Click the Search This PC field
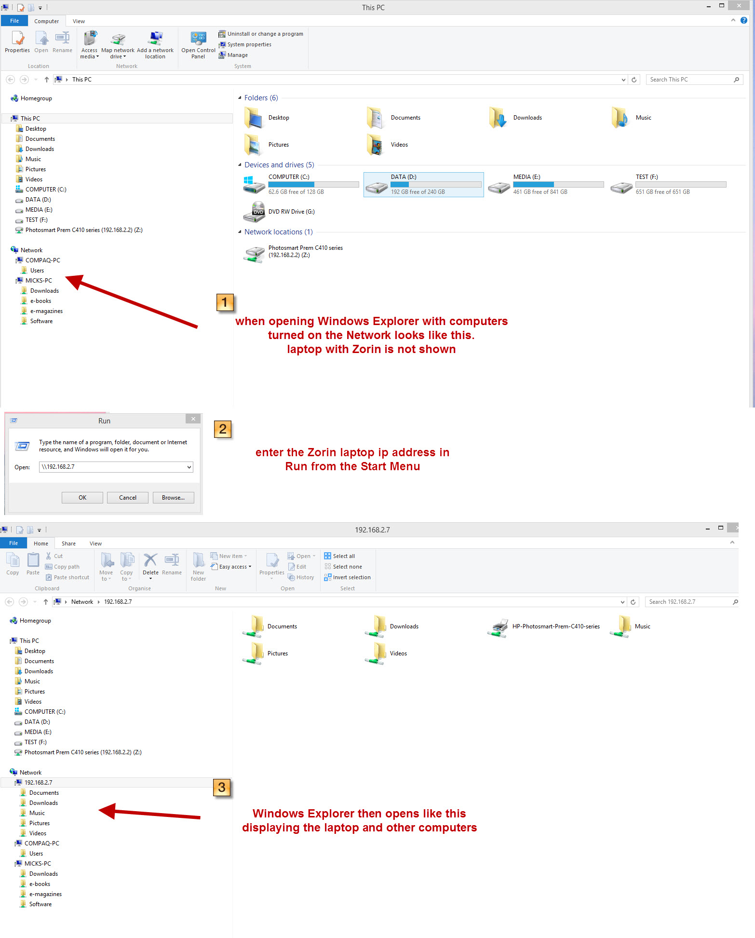 pyautogui.click(x=689, y=80)
